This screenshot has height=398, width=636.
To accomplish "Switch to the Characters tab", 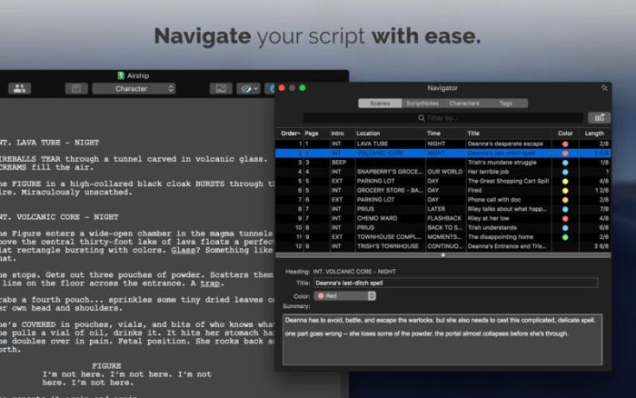I will click(x=464, y=104).
